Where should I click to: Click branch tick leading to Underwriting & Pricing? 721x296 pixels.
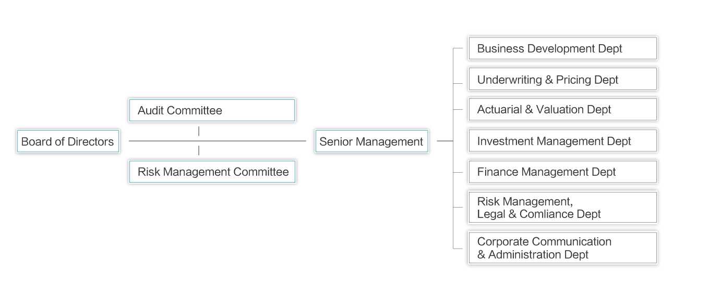458,83
